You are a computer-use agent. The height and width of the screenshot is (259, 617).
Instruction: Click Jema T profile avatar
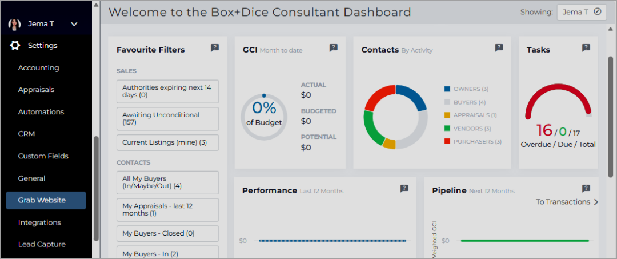coord(14,24)
